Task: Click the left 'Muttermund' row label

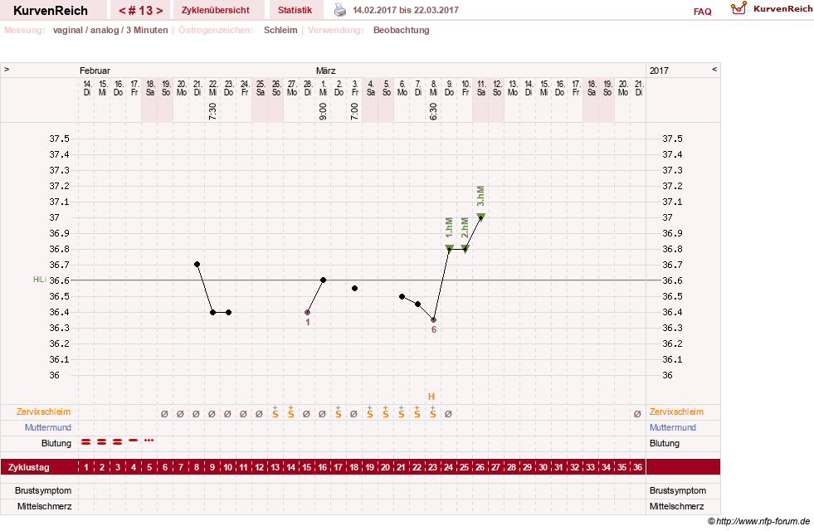Action: [x=48, y=428]
